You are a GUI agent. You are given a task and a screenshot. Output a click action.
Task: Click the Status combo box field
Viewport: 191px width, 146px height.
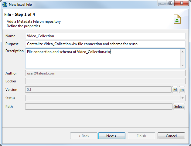tap(103, 98)
